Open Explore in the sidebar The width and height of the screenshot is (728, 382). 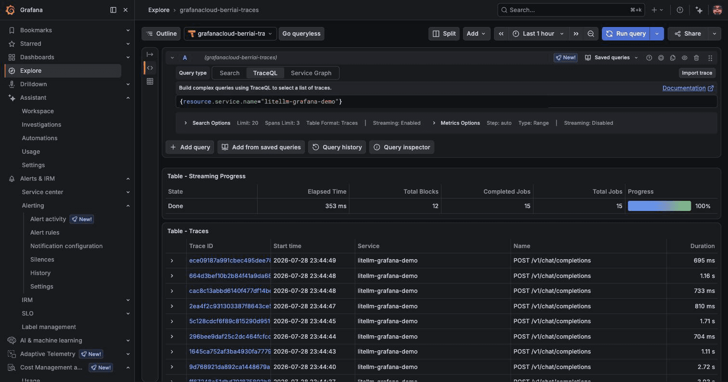tap(63, 71)
